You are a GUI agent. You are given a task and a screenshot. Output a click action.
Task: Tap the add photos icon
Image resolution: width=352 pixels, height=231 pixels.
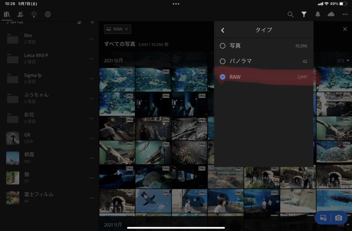point(323,218)
